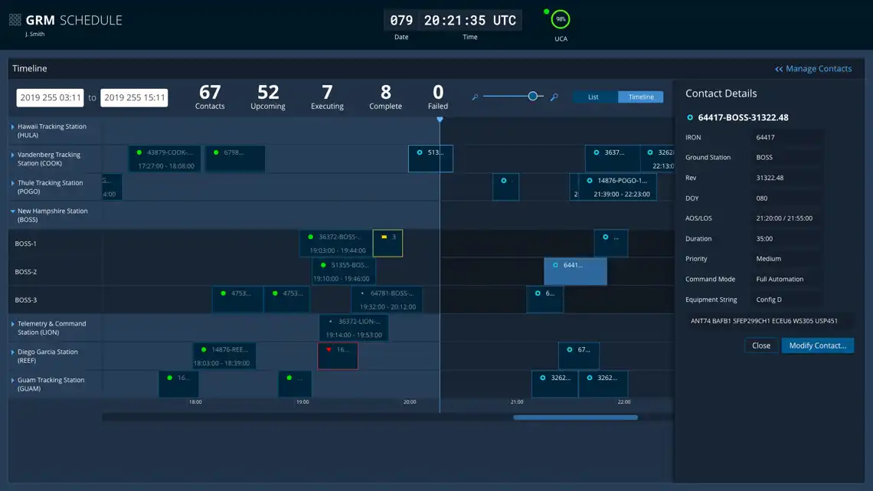The width and height of the screenshot is (873, 491).
Task: Click the 7 Executing counter
Action: (327, 97)
